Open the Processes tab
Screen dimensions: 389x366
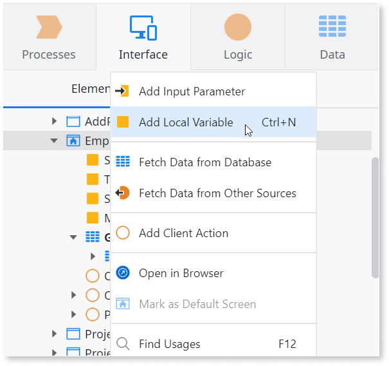click(x=49, y=37)
